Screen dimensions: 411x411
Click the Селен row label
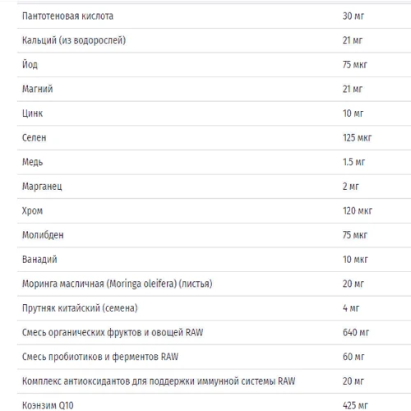[x=34, y=137]
